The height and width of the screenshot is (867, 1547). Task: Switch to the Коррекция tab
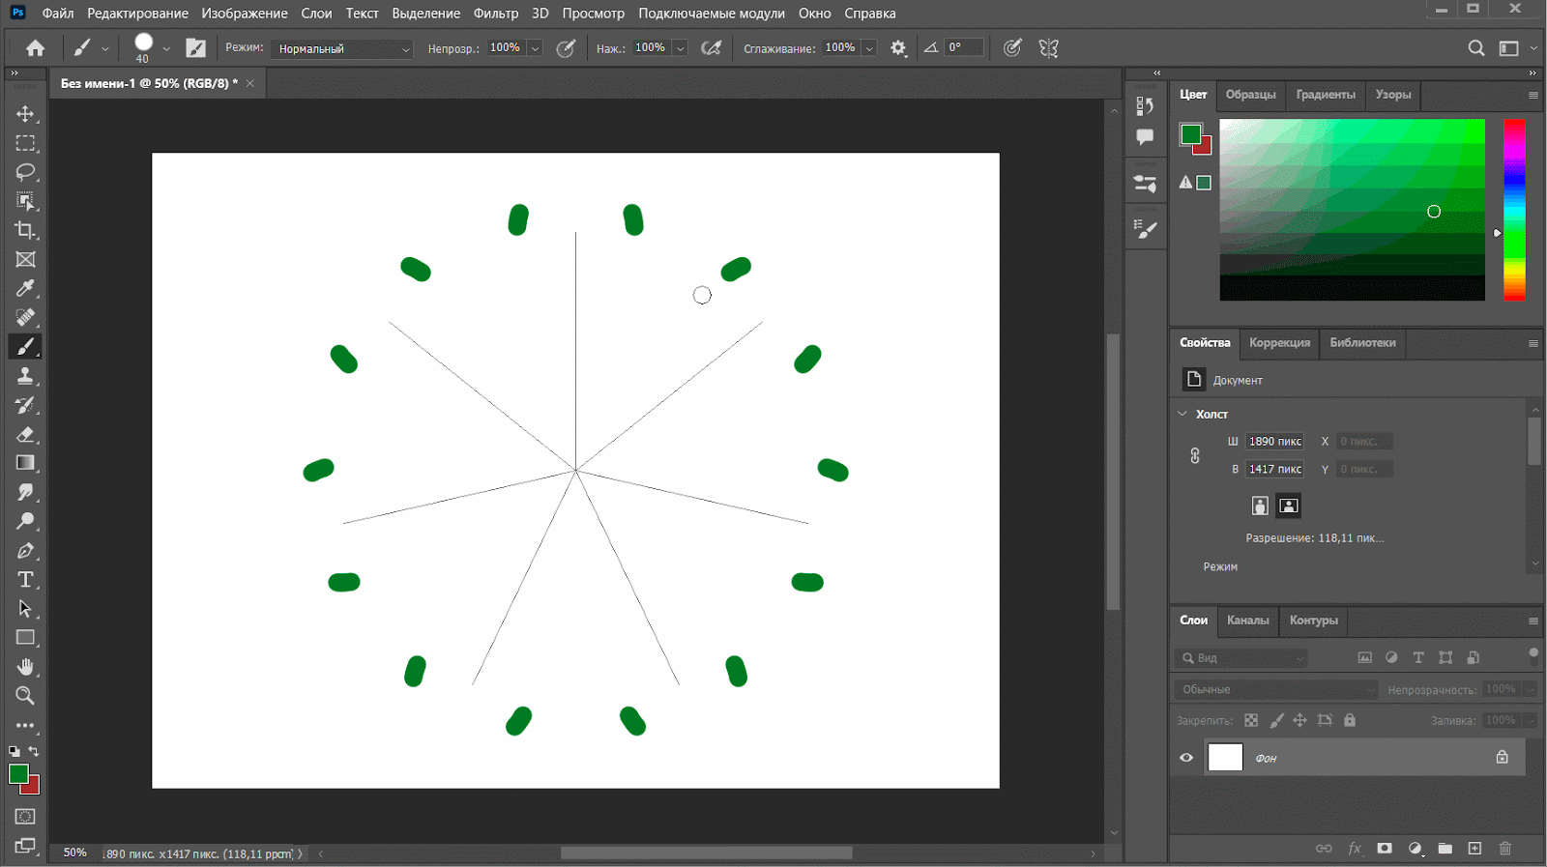(1279, 343)
